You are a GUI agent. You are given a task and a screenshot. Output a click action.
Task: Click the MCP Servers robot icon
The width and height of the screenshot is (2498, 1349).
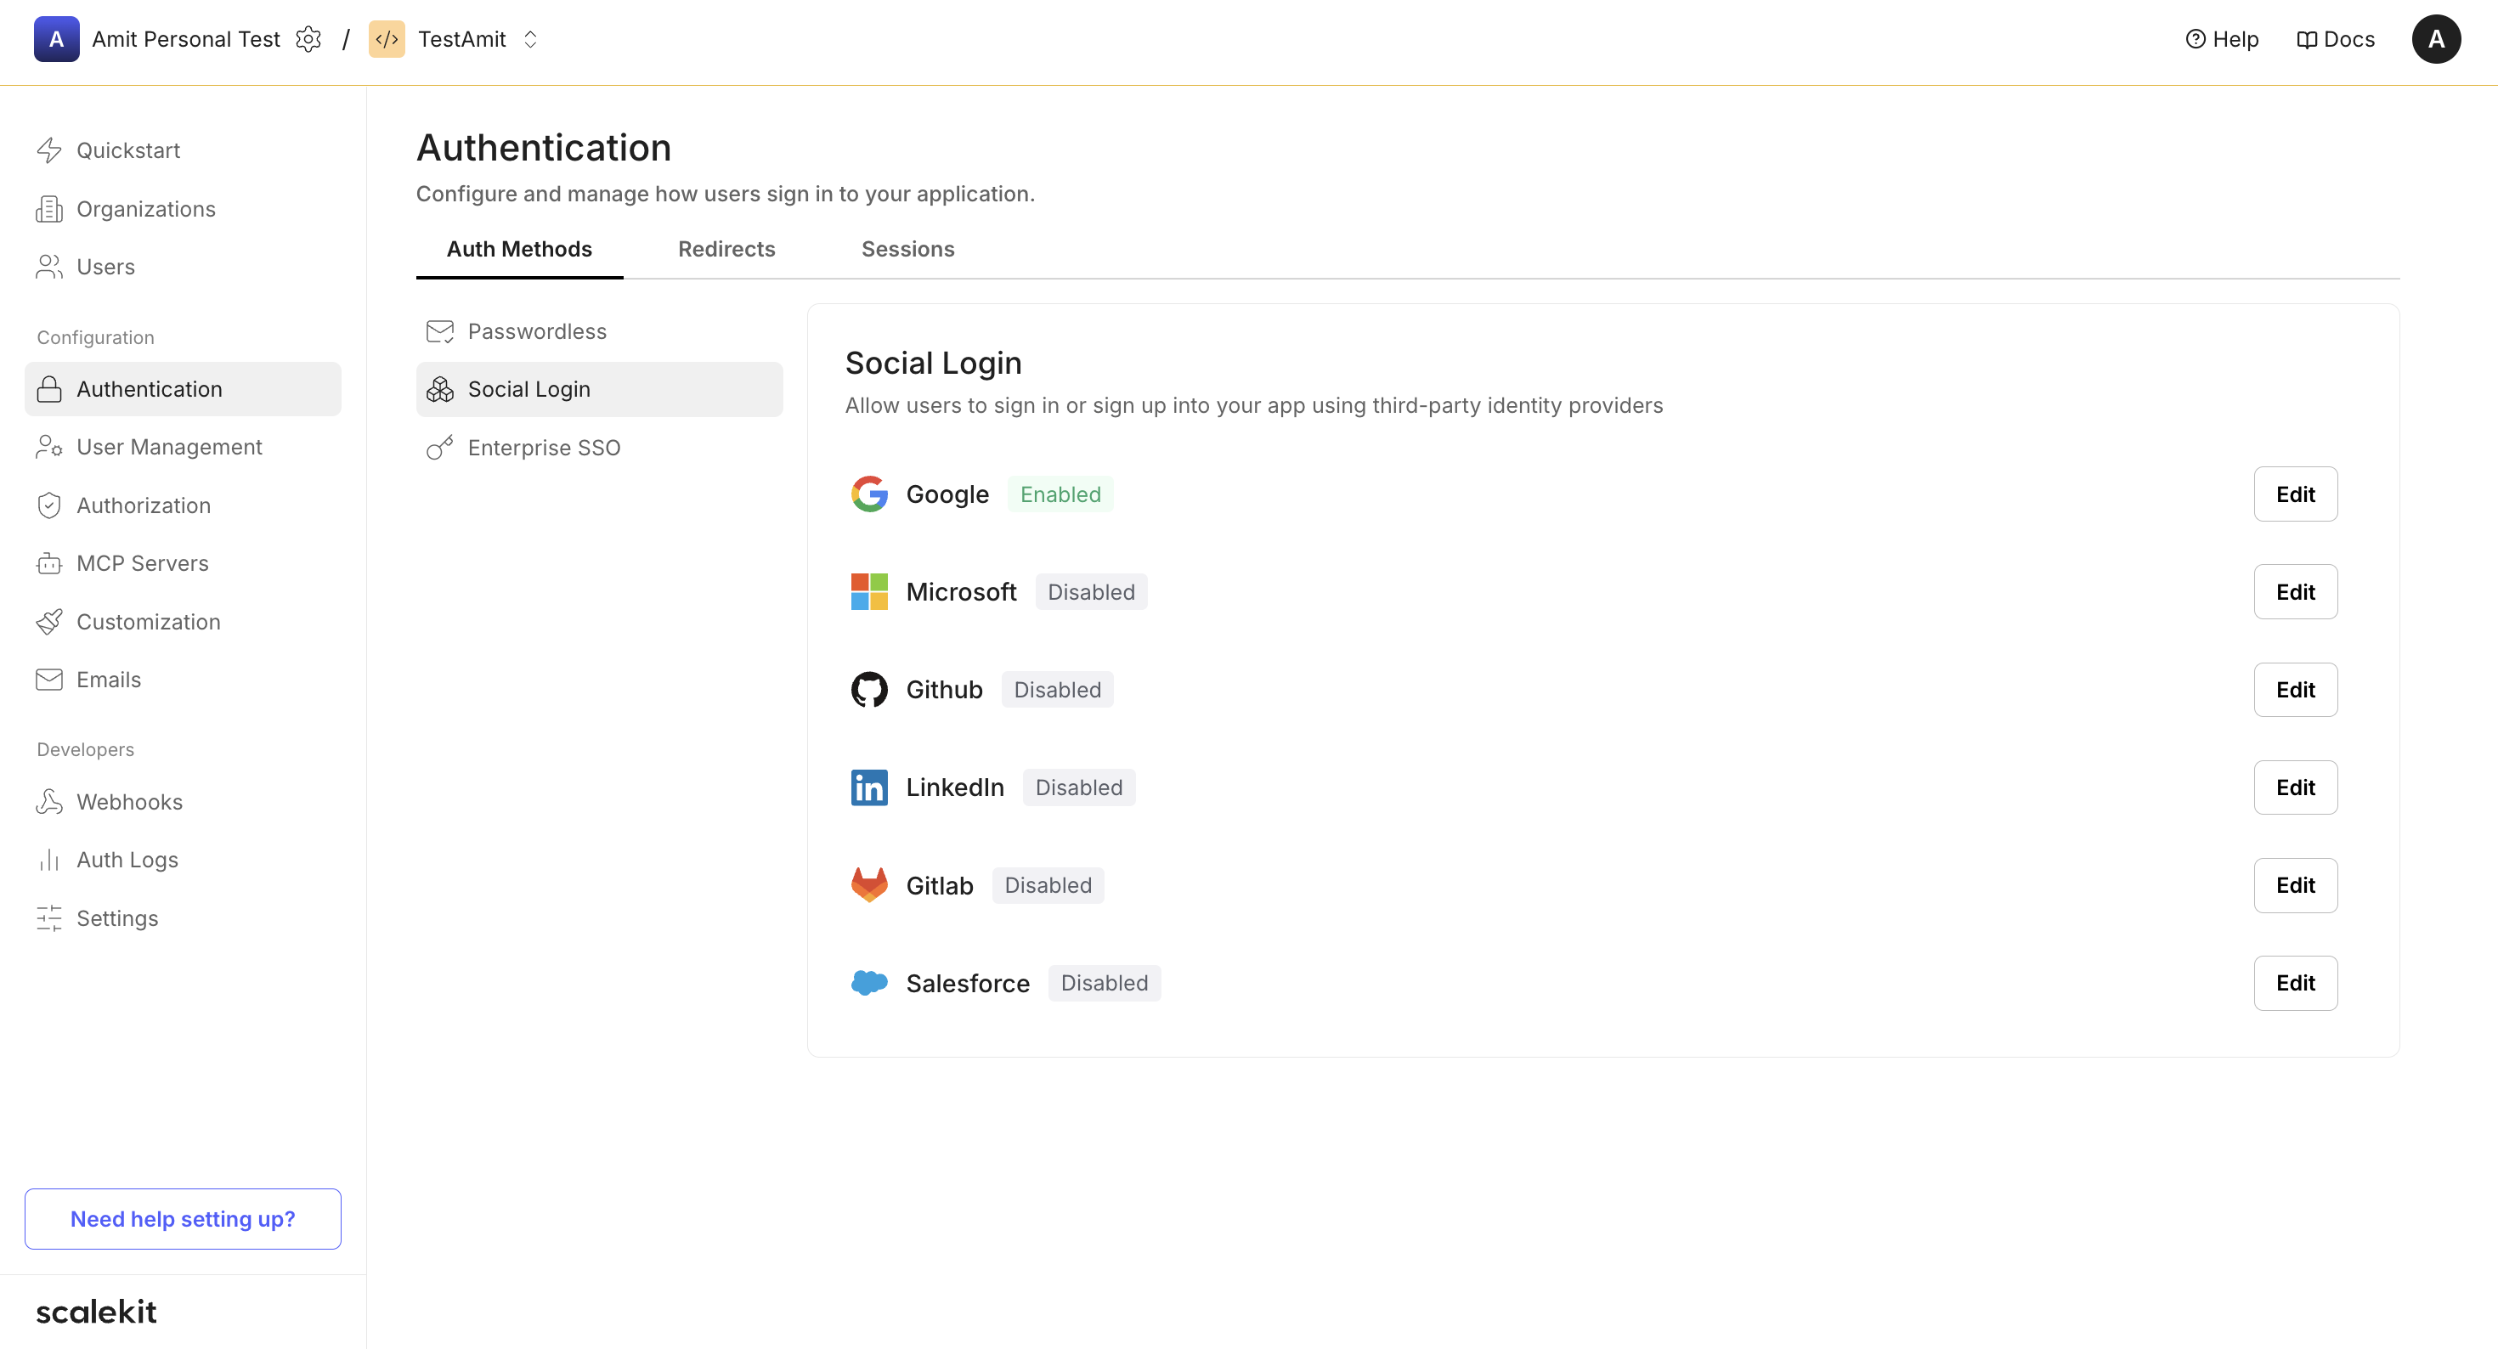tap(49, 563)
